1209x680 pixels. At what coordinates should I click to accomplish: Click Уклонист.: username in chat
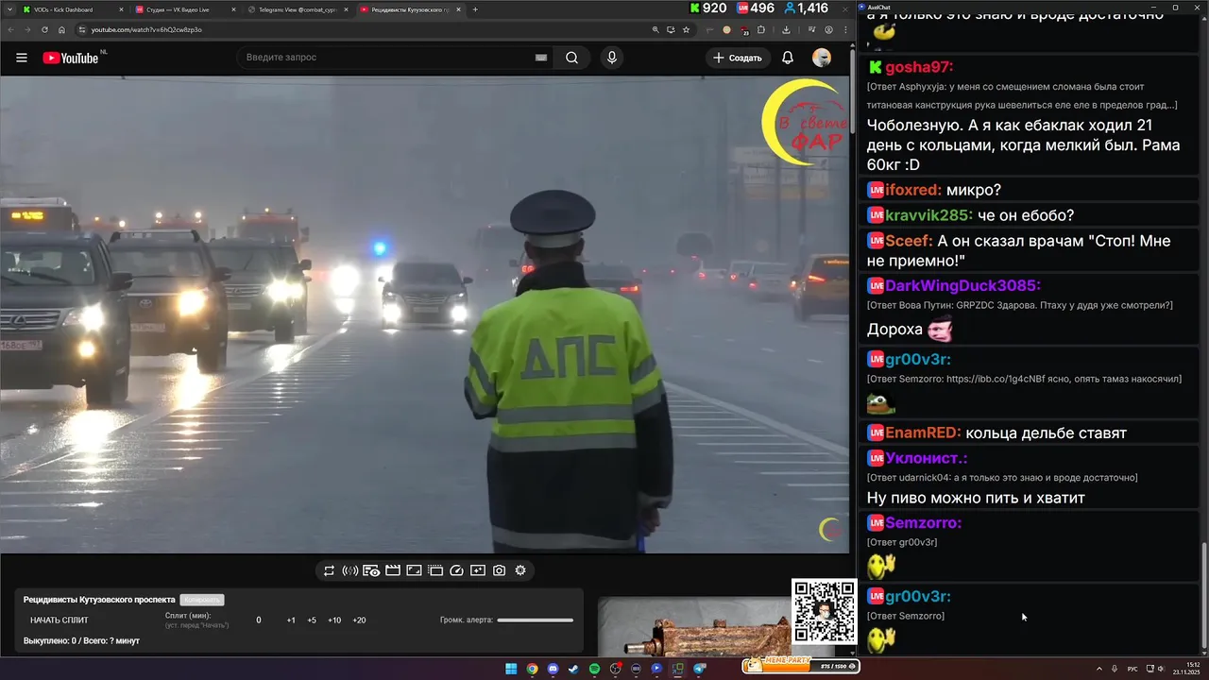click(x=926, y=458)
